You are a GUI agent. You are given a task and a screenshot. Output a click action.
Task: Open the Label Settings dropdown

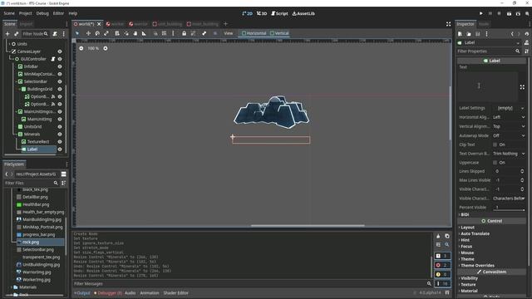(509, 108)
